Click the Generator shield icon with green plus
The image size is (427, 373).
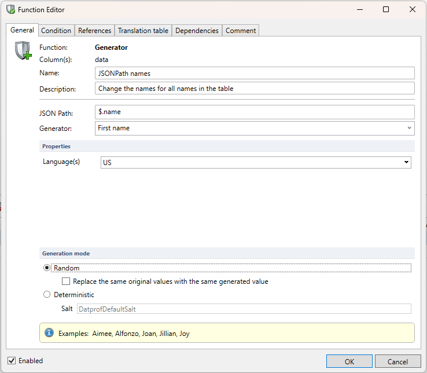click(23, 52)
